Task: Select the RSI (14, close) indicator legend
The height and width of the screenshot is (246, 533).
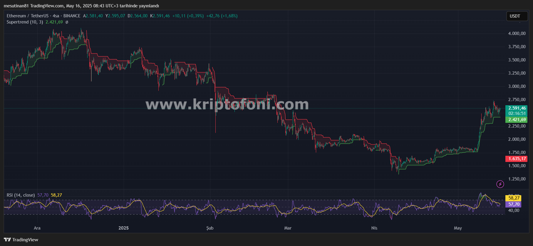Action: pyautogui.click(x=21, y=195)
